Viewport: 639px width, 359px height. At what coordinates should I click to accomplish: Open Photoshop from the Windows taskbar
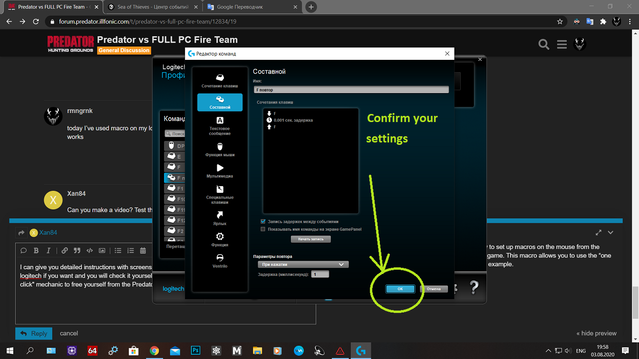pyautogui.click(x=195, y=351)
